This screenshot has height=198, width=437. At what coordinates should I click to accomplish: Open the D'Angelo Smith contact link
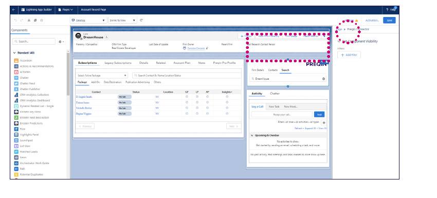pyautogui.click(x=84, y=97)
